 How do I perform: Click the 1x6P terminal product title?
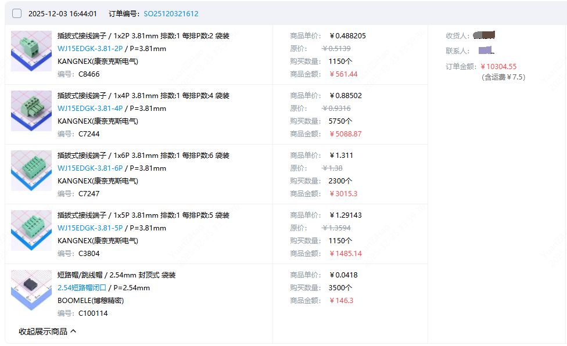pos(143,156)
